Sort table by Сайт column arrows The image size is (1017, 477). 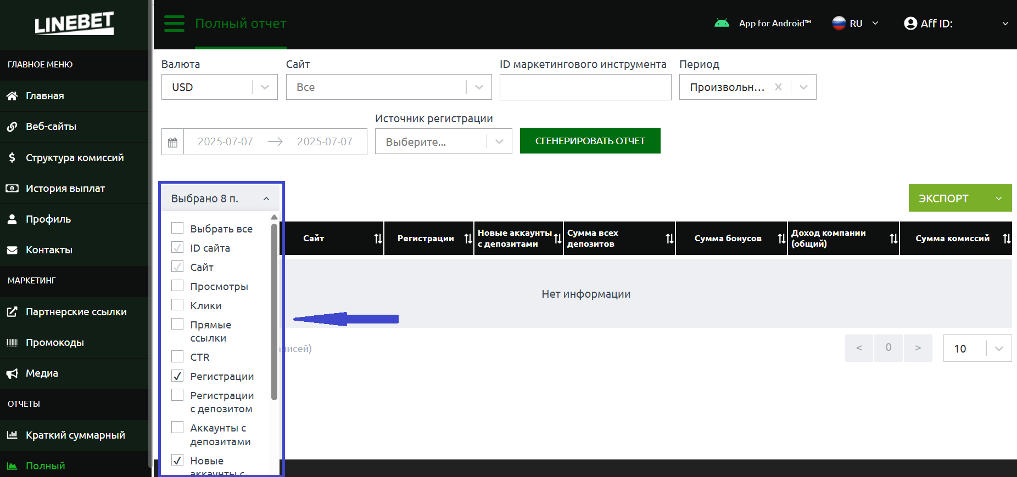(x=378, y=238)
